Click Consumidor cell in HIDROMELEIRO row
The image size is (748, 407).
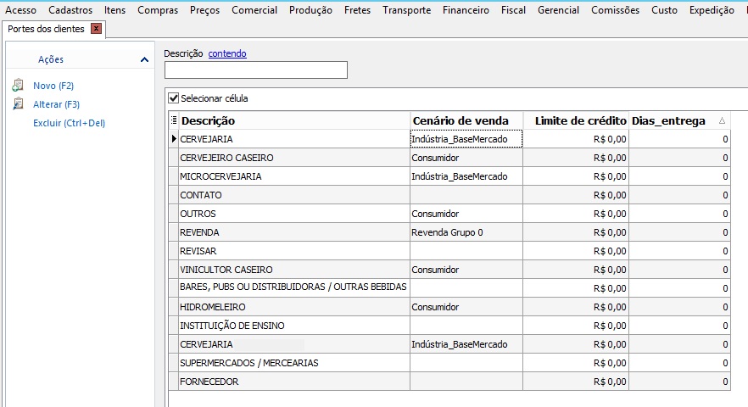coord(466,307)
